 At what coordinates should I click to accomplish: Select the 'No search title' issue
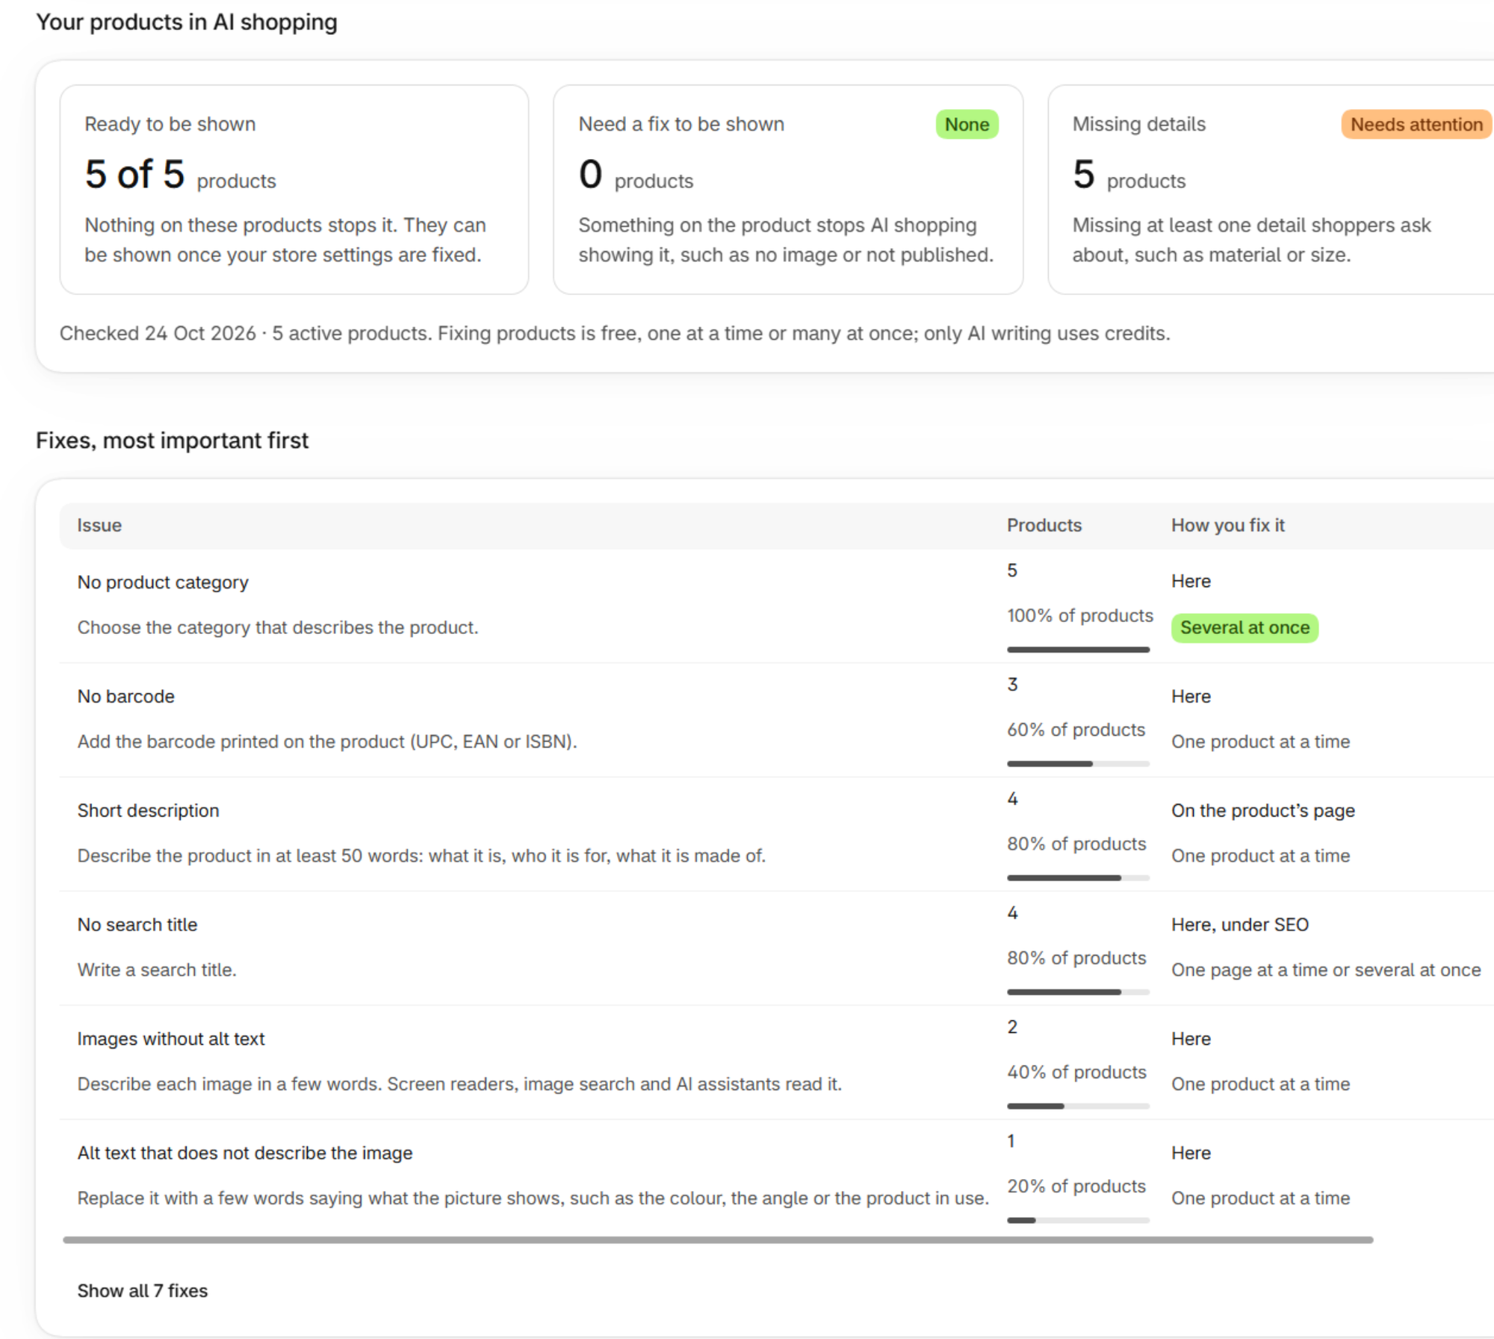(137, 925)
